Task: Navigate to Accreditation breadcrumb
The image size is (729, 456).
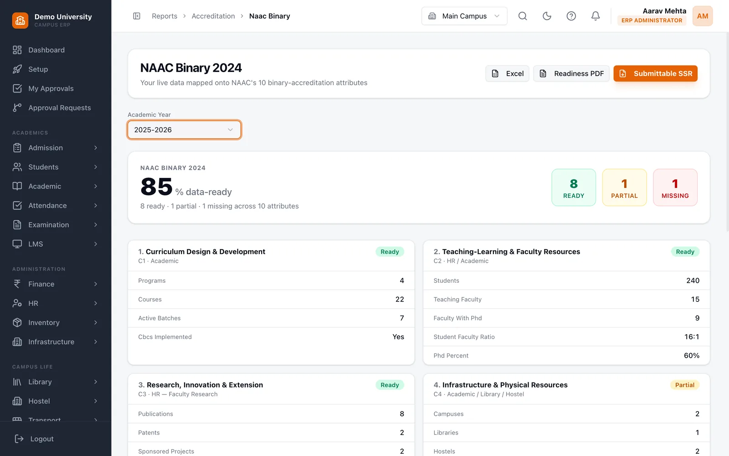Action: 213,16
